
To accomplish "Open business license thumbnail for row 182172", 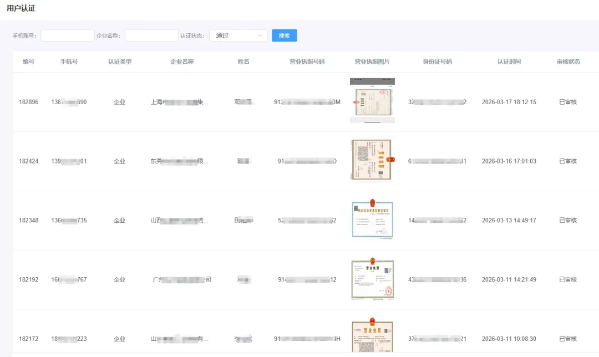I will pyautogui.click(x=372, y=336).
